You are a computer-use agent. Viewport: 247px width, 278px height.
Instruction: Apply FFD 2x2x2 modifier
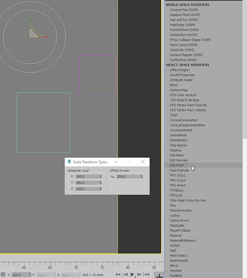178,175
